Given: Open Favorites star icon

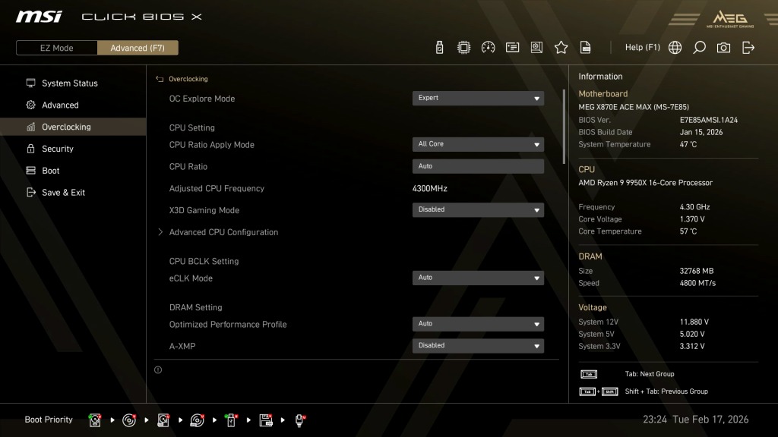Looking at the screenshot, I should [561, 48].
